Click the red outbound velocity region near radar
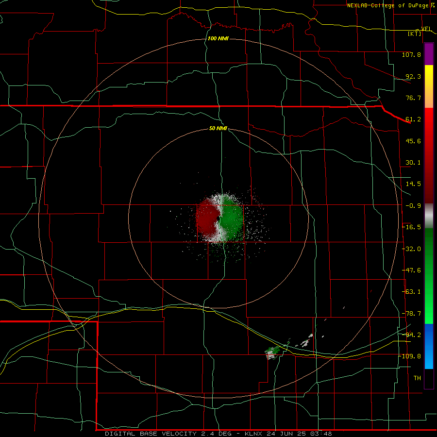 click(208, 219)
